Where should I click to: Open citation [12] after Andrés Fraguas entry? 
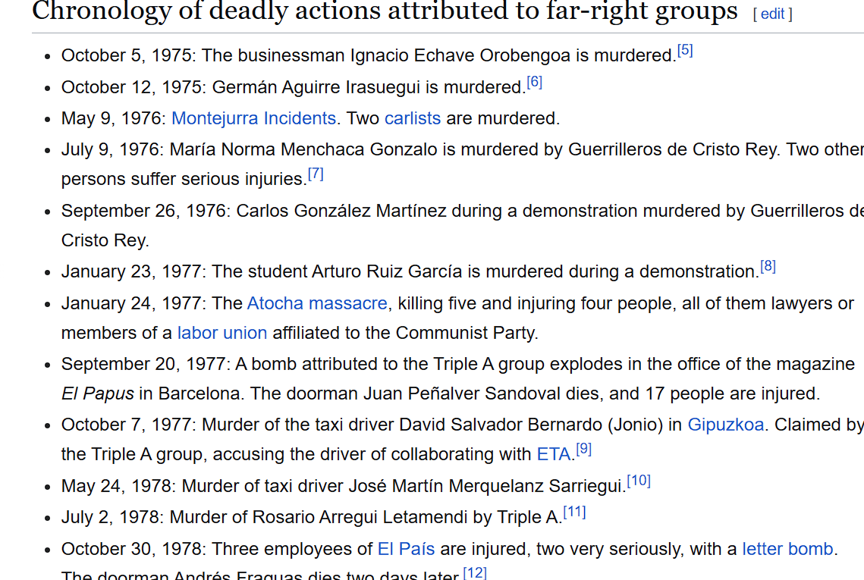(x=475, y=573)
